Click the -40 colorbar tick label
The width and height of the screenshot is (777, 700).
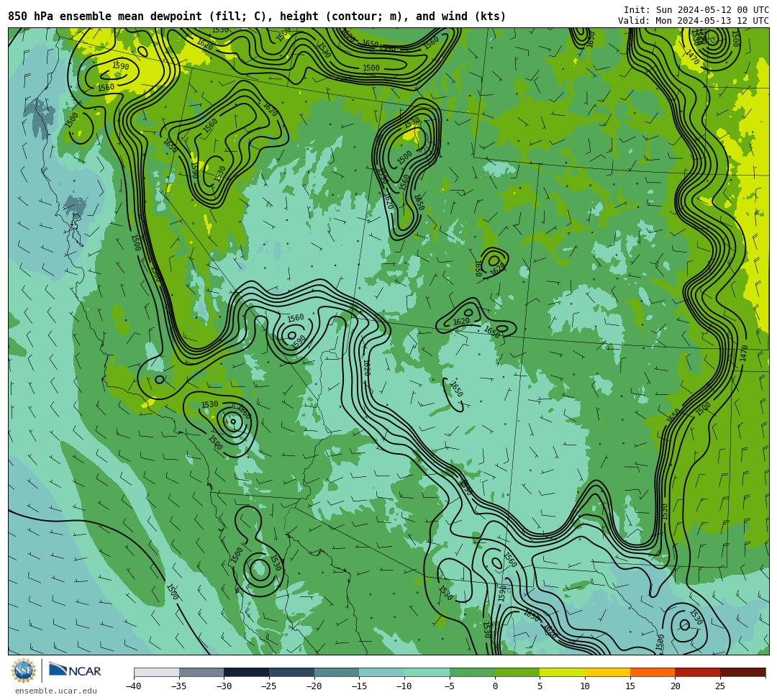133,686
